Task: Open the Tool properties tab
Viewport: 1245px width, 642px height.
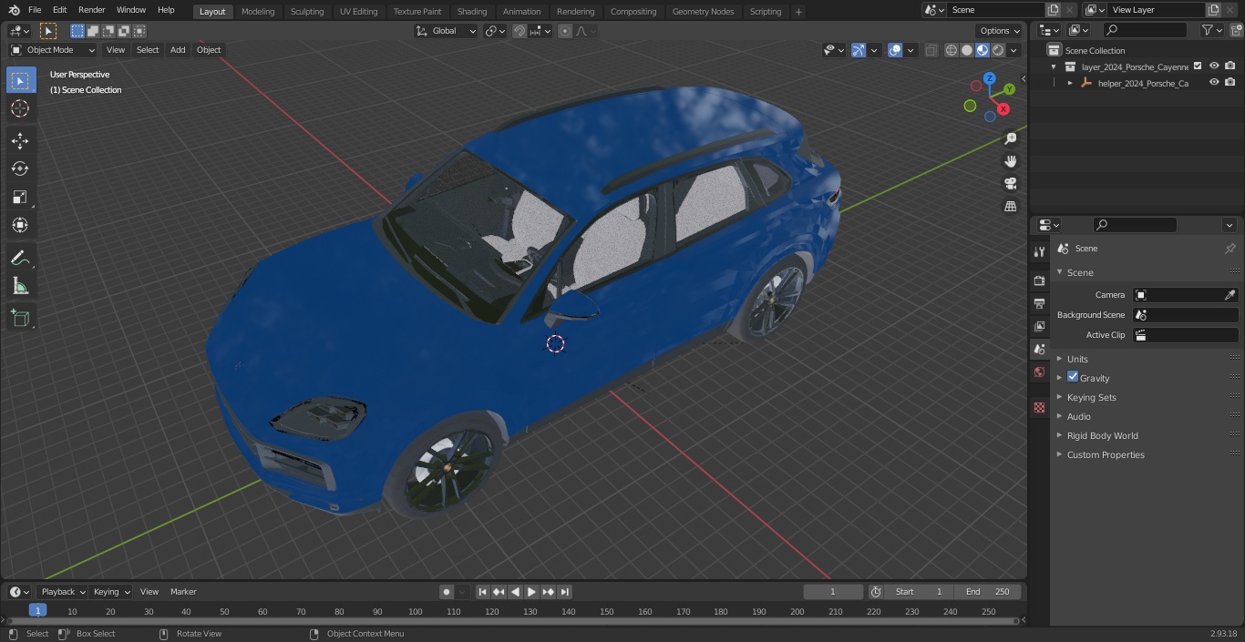Action: [1039, 251]
